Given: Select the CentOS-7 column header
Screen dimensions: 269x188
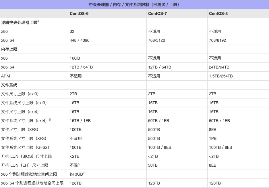Looking at the screenshot, I should pyautogui.click(x=155, y=13).
